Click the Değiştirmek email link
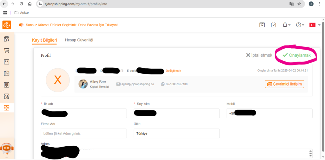This screenshot has height=160, width=325. [x=173, y=71]
